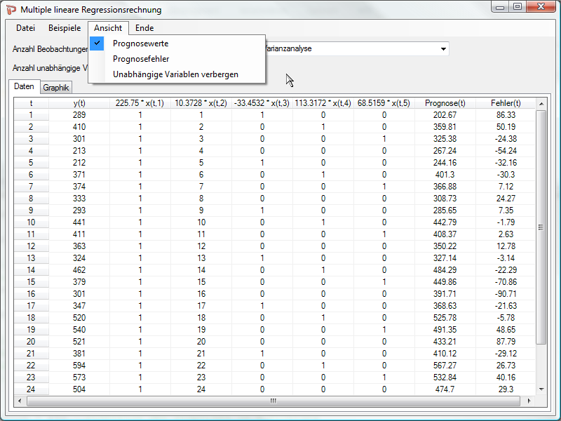Click the Prognose(t) column header
The height and width of the screenshot is (421, 561).
(x=445, y=103)
